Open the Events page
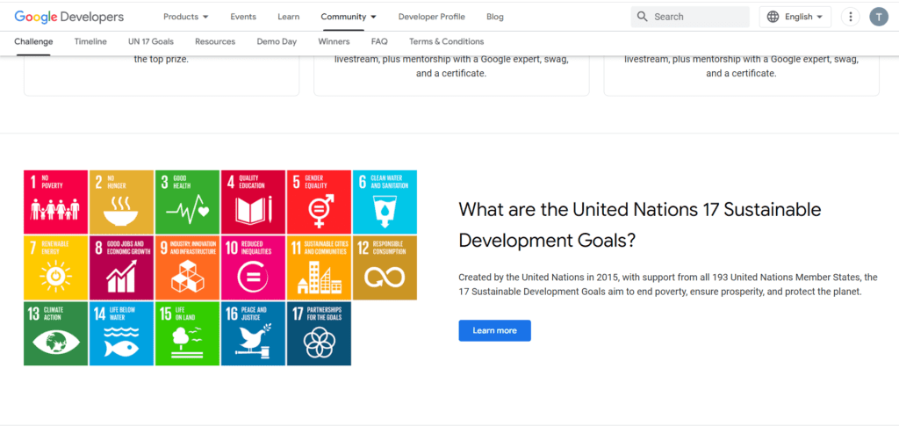 pos(243,17)
